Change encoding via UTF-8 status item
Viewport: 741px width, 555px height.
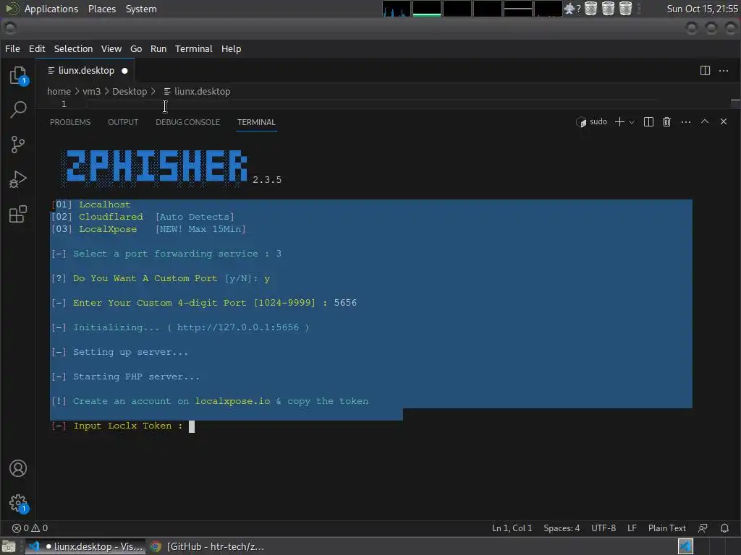(x=604, y=528)
